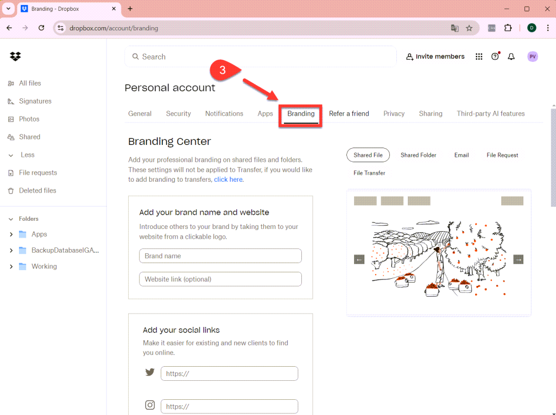This screenshot has width=556, height=415.
Task: Collapse the sidebar with the Less chevron
Action: [x=11, y=155]
